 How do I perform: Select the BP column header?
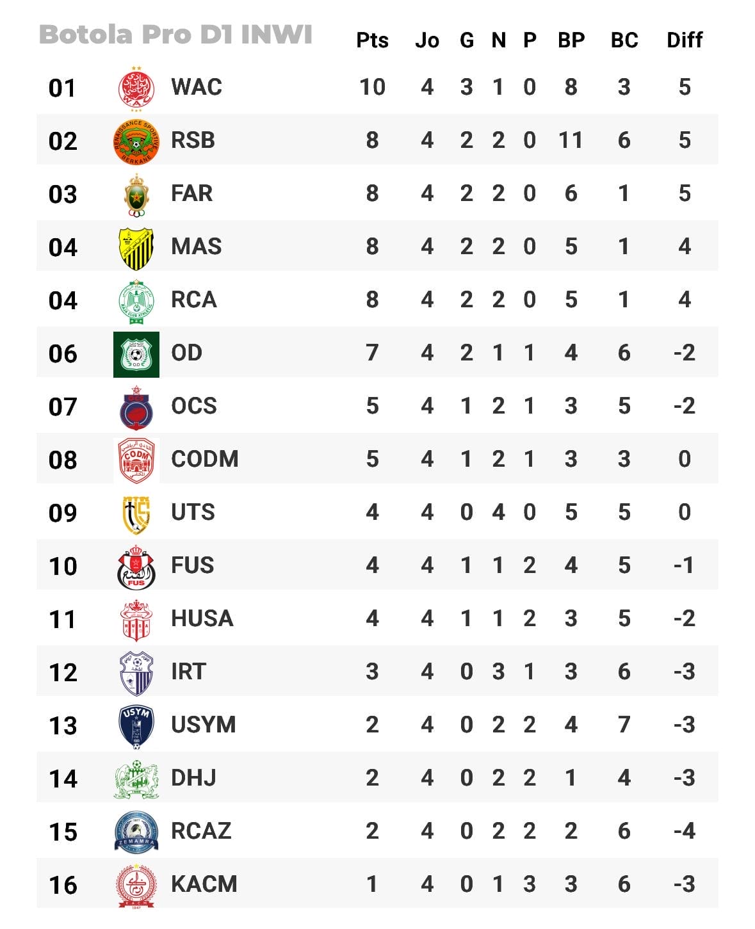point(571,40)
